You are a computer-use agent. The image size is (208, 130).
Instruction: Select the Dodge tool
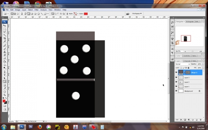(5, 68)
